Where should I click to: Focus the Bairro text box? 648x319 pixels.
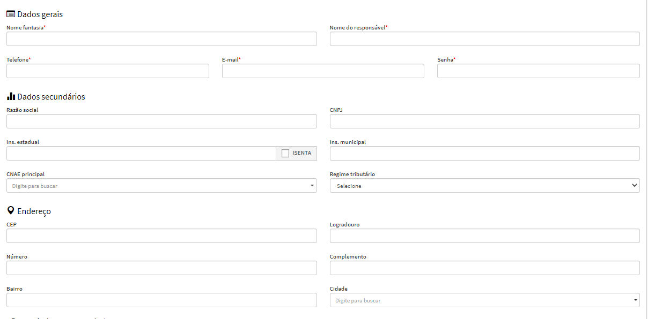[x=161, y=300]
